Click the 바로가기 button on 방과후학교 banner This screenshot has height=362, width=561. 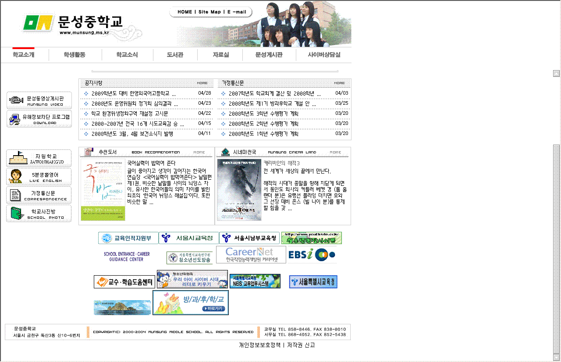click(x=214, y=309)
